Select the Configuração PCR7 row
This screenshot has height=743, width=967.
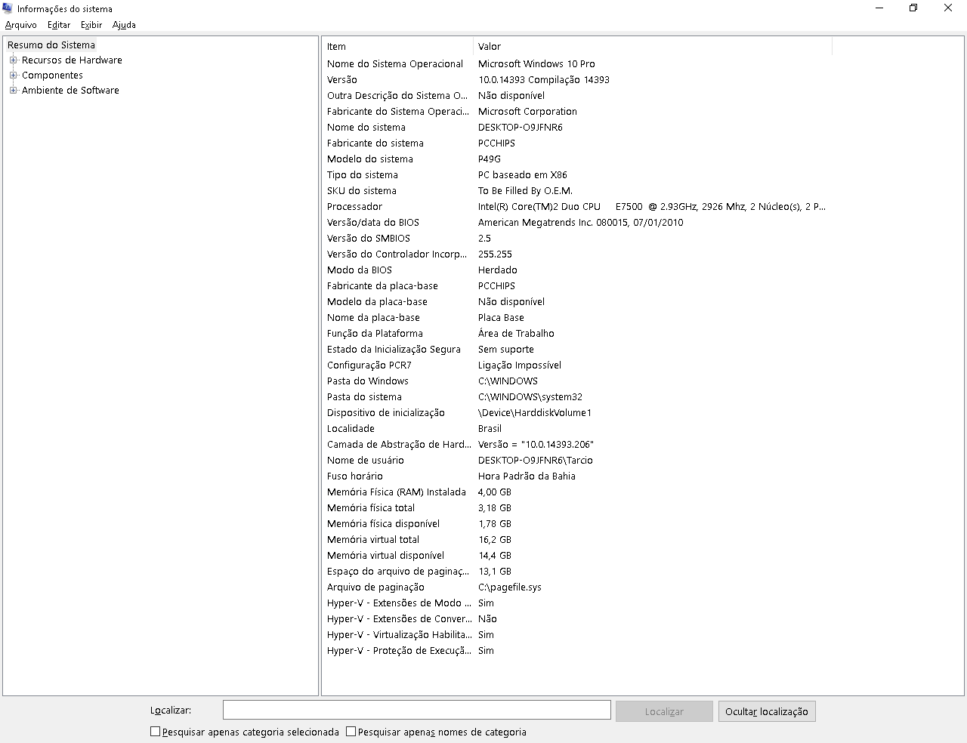point(577,365)
